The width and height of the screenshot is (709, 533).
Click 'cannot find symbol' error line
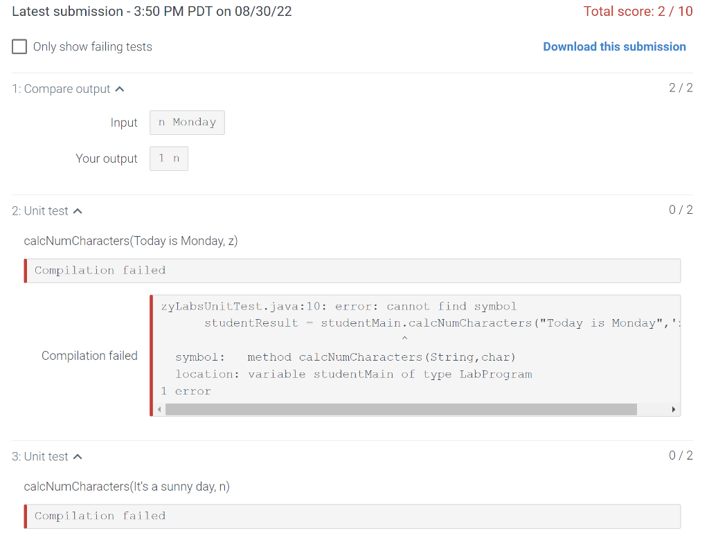[x=339, y=307]
